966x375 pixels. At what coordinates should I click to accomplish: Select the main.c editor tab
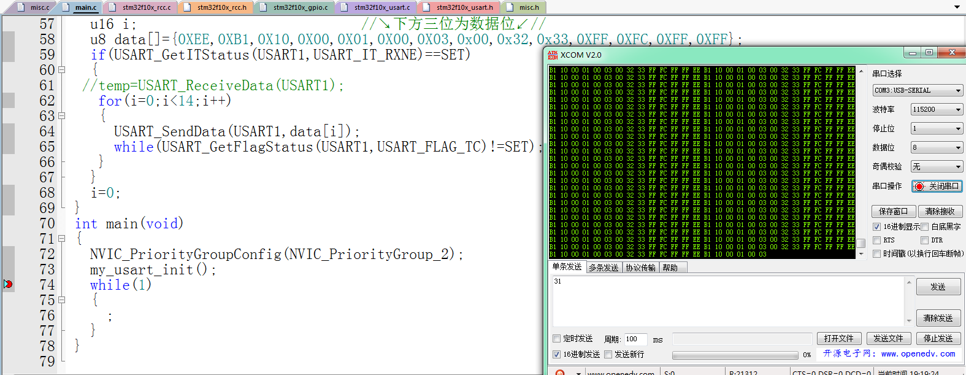click(81, 7)
